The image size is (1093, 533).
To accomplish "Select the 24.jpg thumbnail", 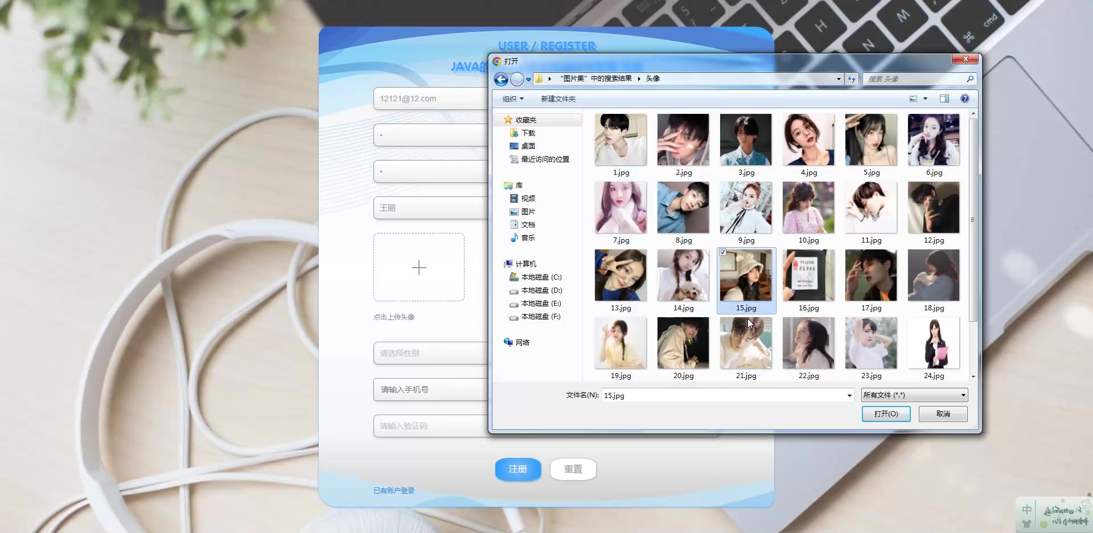I will click(x=934, y=343).
